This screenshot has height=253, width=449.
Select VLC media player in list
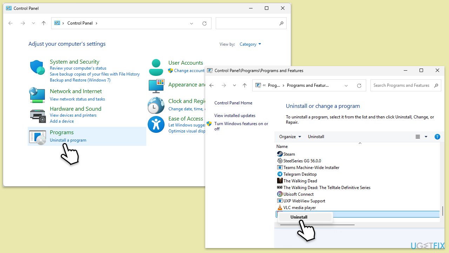pyautogui.click(x=299, y=208)
